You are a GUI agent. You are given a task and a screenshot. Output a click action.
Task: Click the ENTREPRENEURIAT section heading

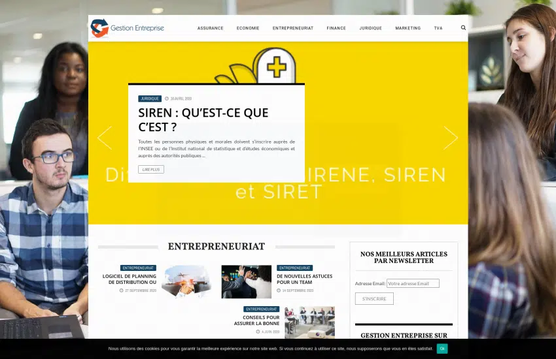pos(217,247)
